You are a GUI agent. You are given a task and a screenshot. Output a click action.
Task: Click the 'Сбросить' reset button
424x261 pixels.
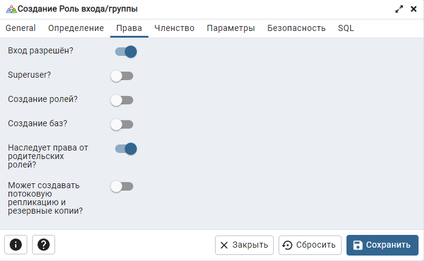[310, 245]
